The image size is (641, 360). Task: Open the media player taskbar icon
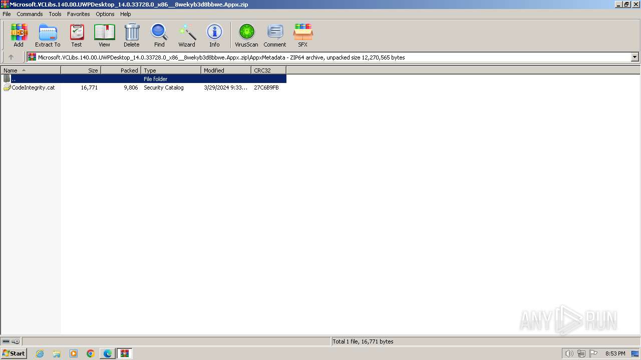(x=74, y=353)
